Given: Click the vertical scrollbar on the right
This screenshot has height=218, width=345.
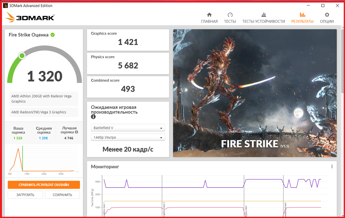Looking at the screenshot, I should tap(342, 61).
